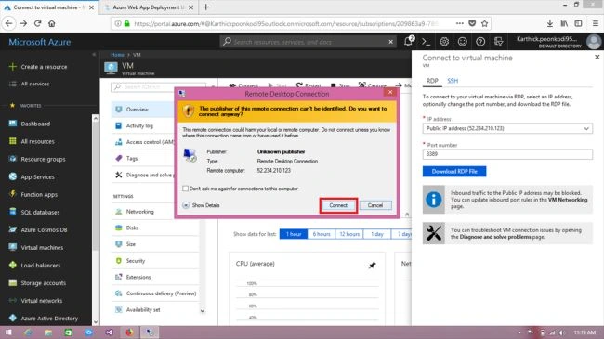This screenshot has width=604, height=339.
Task: Reload the browser page
Action: 37,23
